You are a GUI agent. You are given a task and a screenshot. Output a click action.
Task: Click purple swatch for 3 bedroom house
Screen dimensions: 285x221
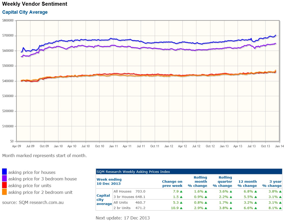point(4,179)
